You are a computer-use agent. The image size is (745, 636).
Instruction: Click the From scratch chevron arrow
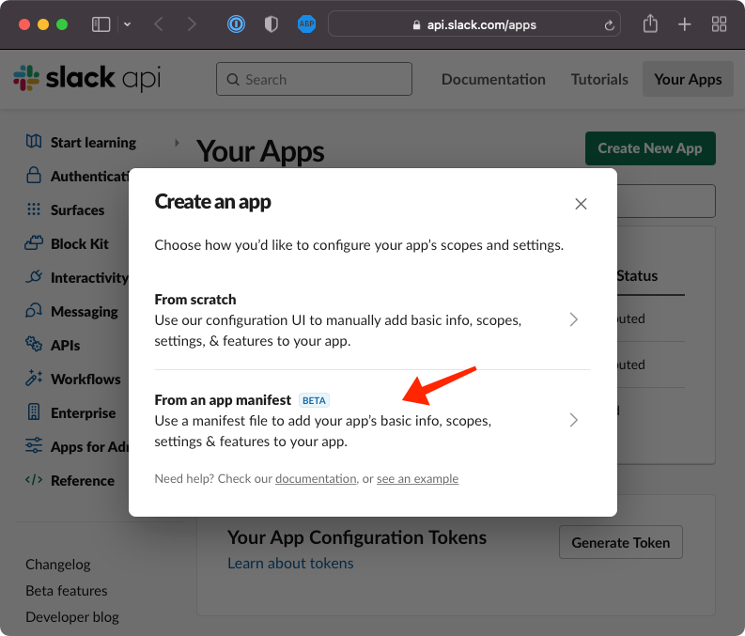coord(573,319)
